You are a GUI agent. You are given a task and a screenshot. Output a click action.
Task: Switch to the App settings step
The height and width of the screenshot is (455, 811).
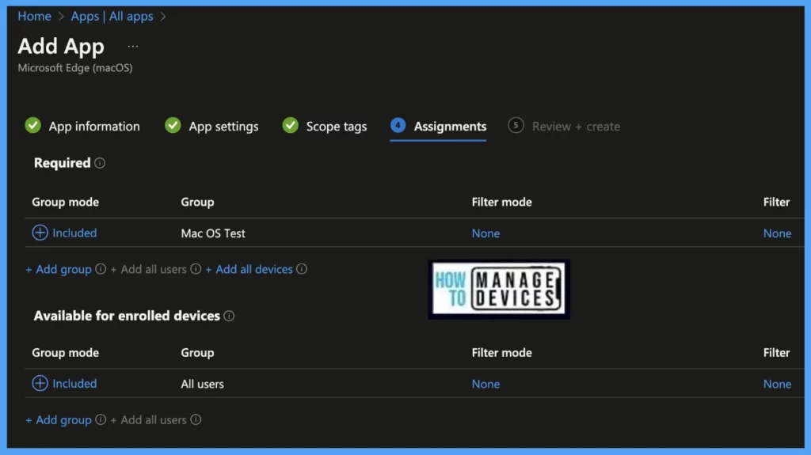pyautogui.click(x=223, y=126)
